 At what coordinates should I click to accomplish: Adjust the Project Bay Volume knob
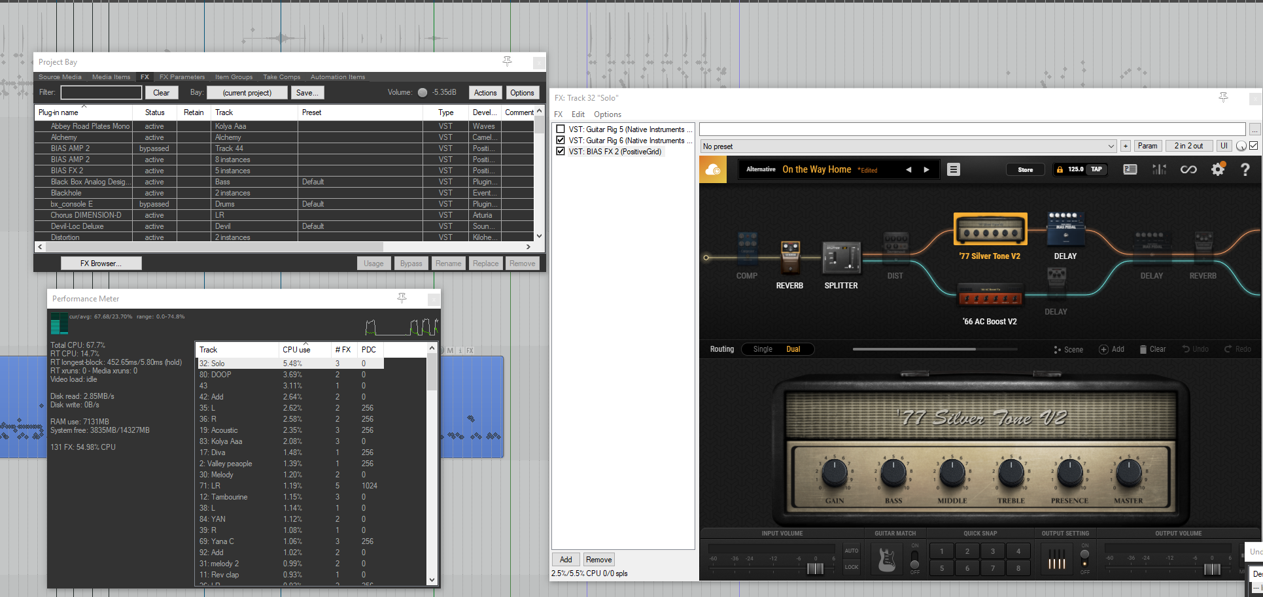click(x=423, y=93)
